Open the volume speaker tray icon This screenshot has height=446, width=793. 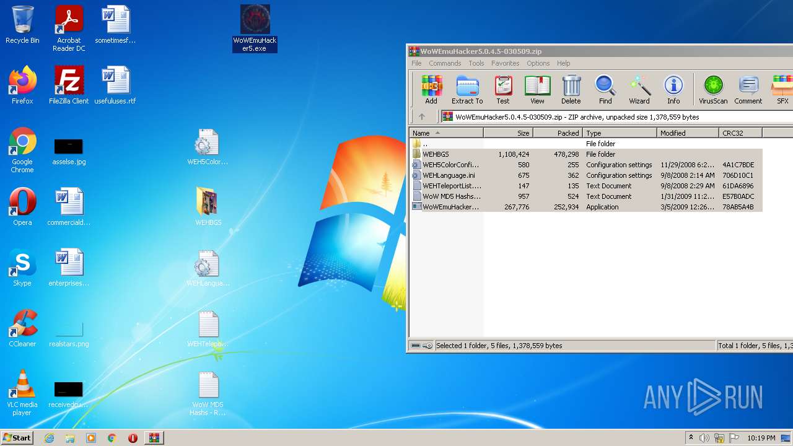(704, 438)
